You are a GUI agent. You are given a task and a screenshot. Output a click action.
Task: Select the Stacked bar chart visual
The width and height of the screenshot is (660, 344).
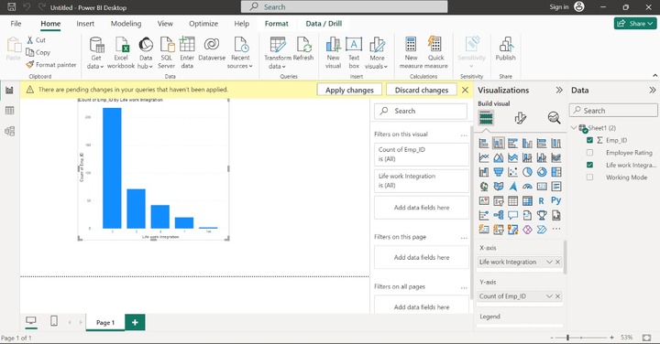coord(484,144)
